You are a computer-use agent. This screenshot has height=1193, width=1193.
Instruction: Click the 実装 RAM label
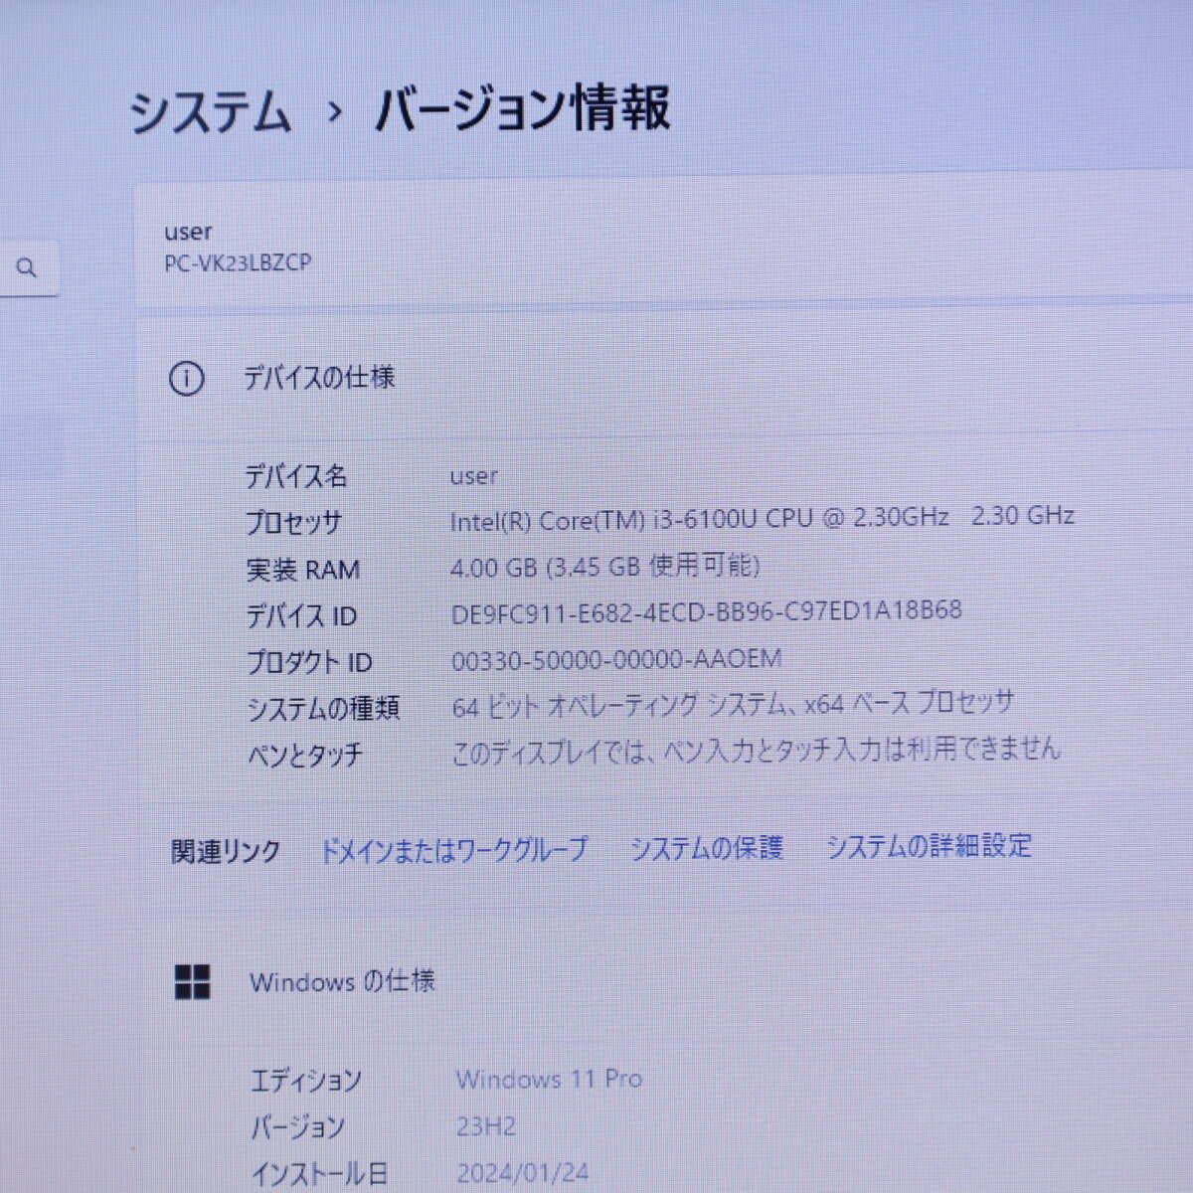[x=303, y=570]
